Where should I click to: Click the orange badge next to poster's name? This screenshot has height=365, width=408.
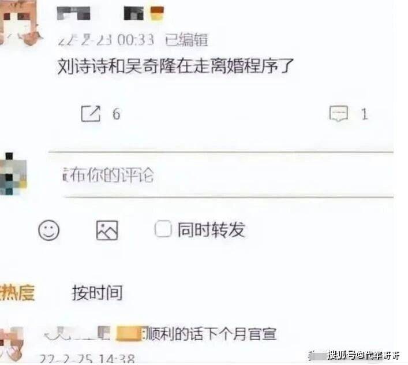click(157, 13)
